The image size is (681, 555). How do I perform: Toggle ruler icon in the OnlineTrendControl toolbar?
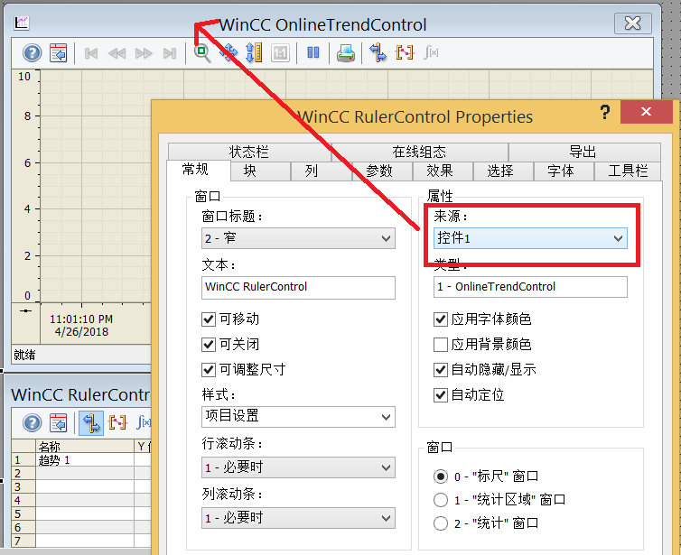tap(378, 53)
